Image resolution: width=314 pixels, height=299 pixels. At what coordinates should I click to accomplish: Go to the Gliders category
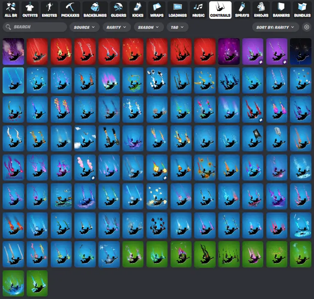pyautogui.click(x=118, y=10)
